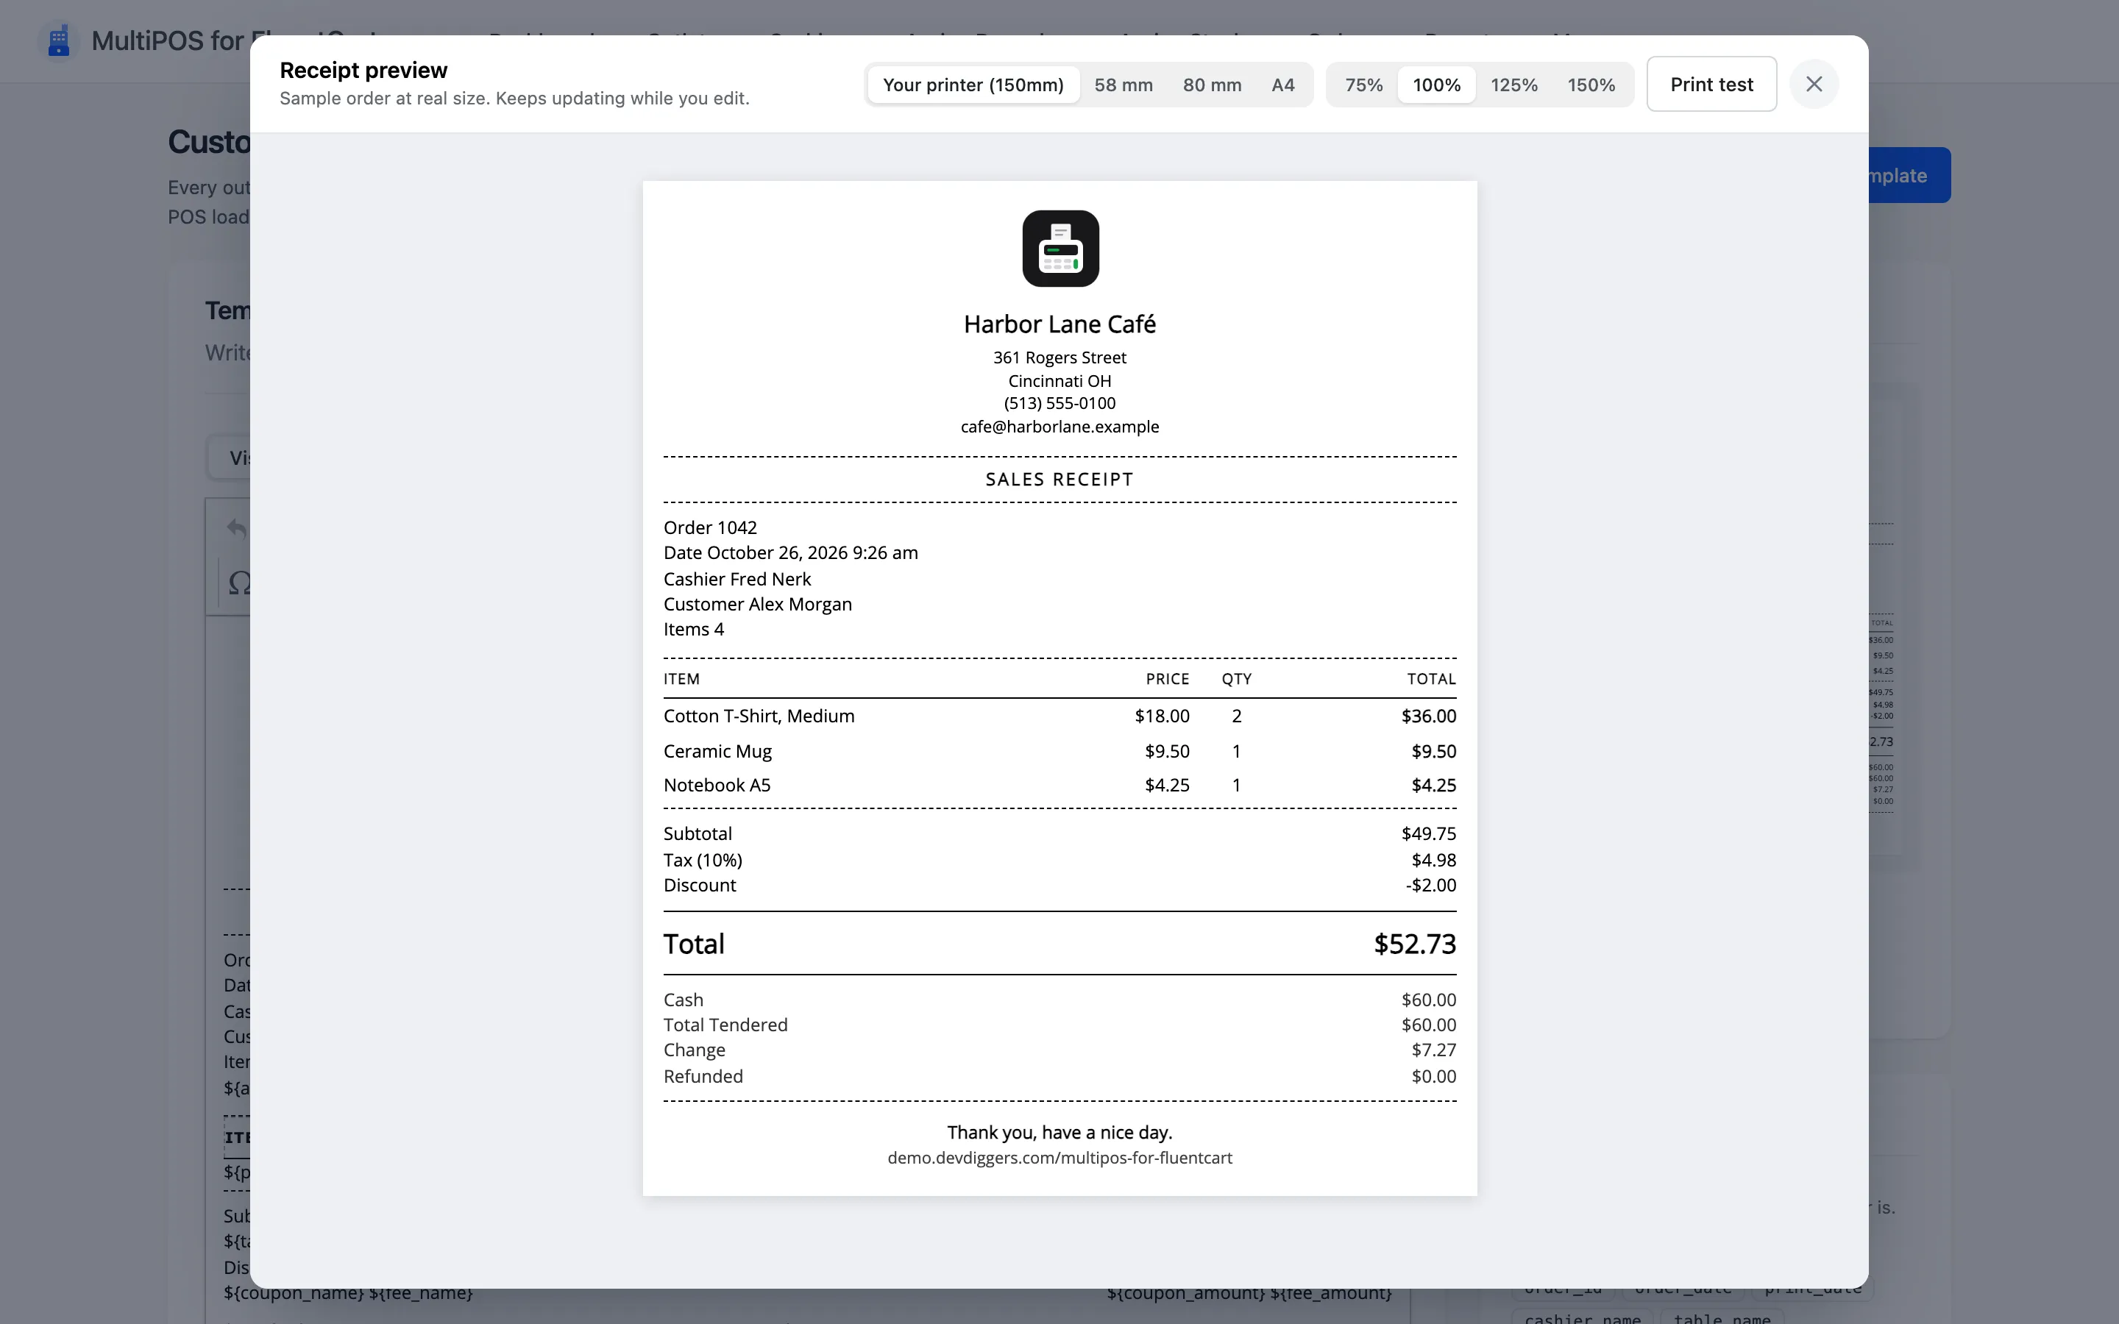Choose the A4 paper size
This screenshot has height=1324, width=2119.
pyautogui.click(x=1282, y=85)
